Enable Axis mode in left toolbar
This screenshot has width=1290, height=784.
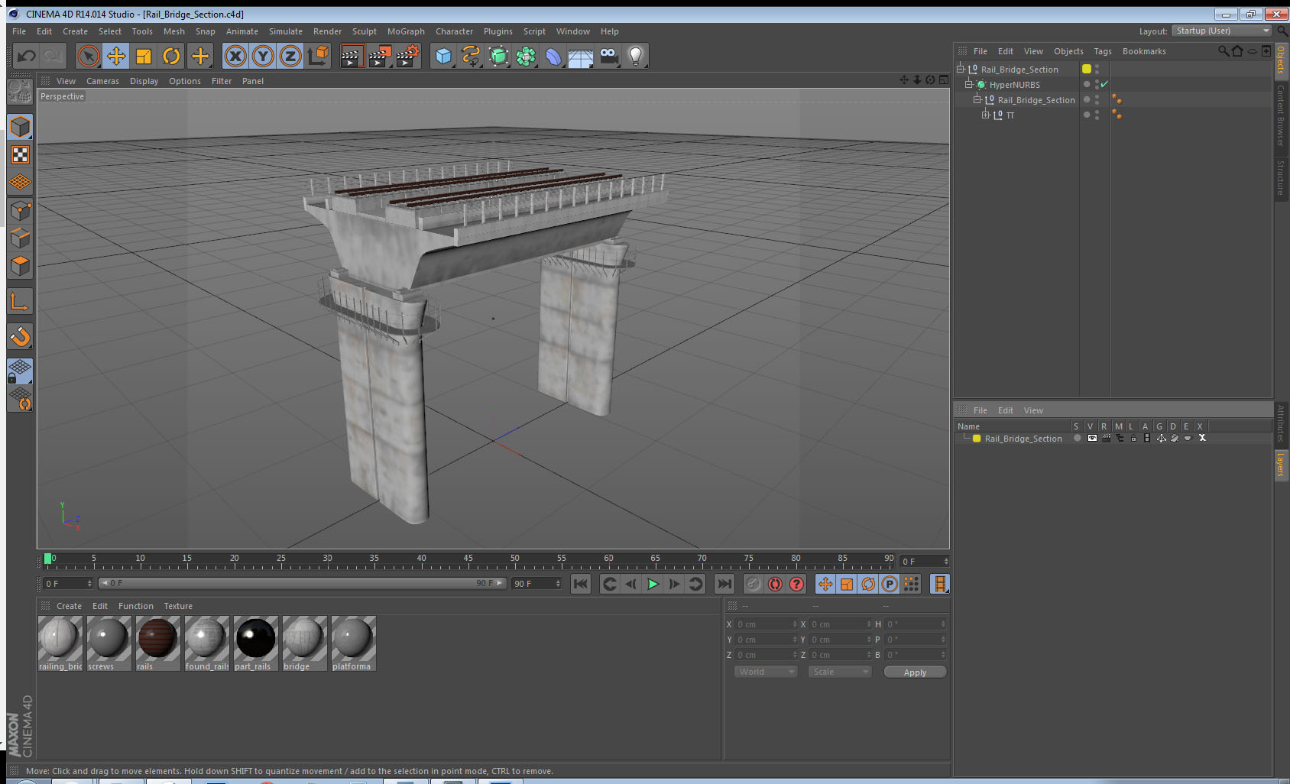tap(20, 302)
